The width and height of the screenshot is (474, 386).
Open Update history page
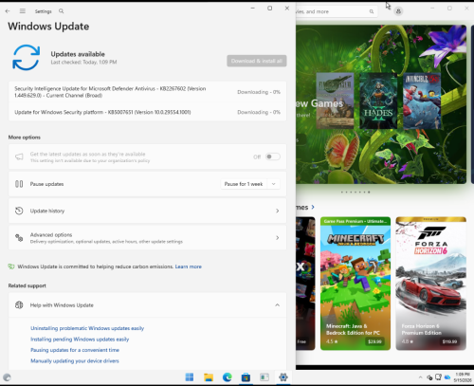coord(148,211)
